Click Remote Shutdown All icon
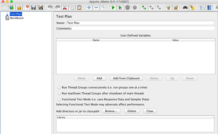The width and height of the screenshot is (218, 134). (x=159, y=7)
